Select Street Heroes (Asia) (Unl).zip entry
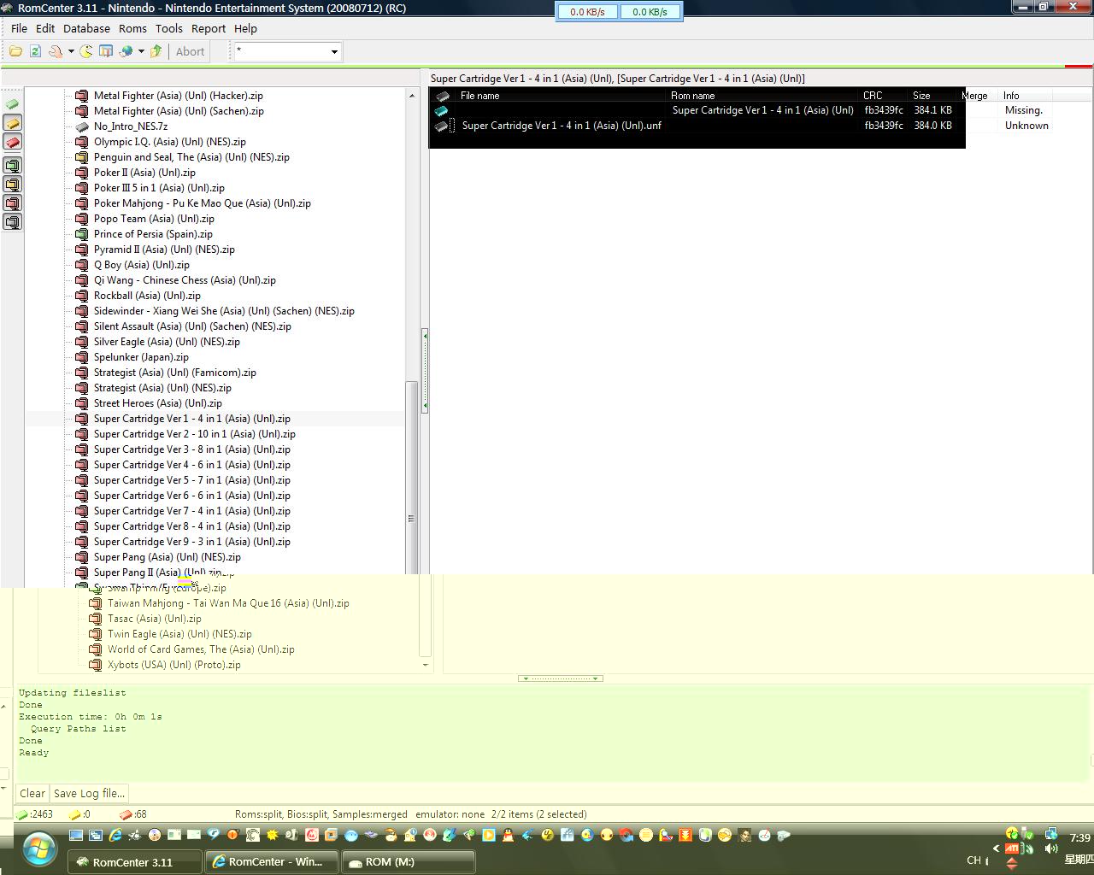 coord(158,403)
